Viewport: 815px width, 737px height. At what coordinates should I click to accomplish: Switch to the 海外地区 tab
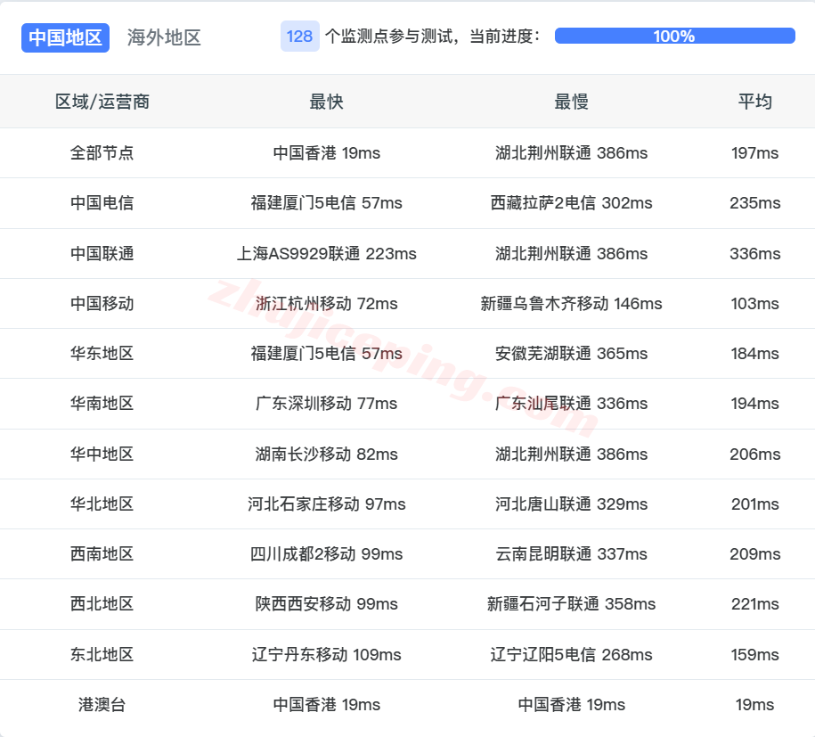pyautogui.click(x=164, y=37)
